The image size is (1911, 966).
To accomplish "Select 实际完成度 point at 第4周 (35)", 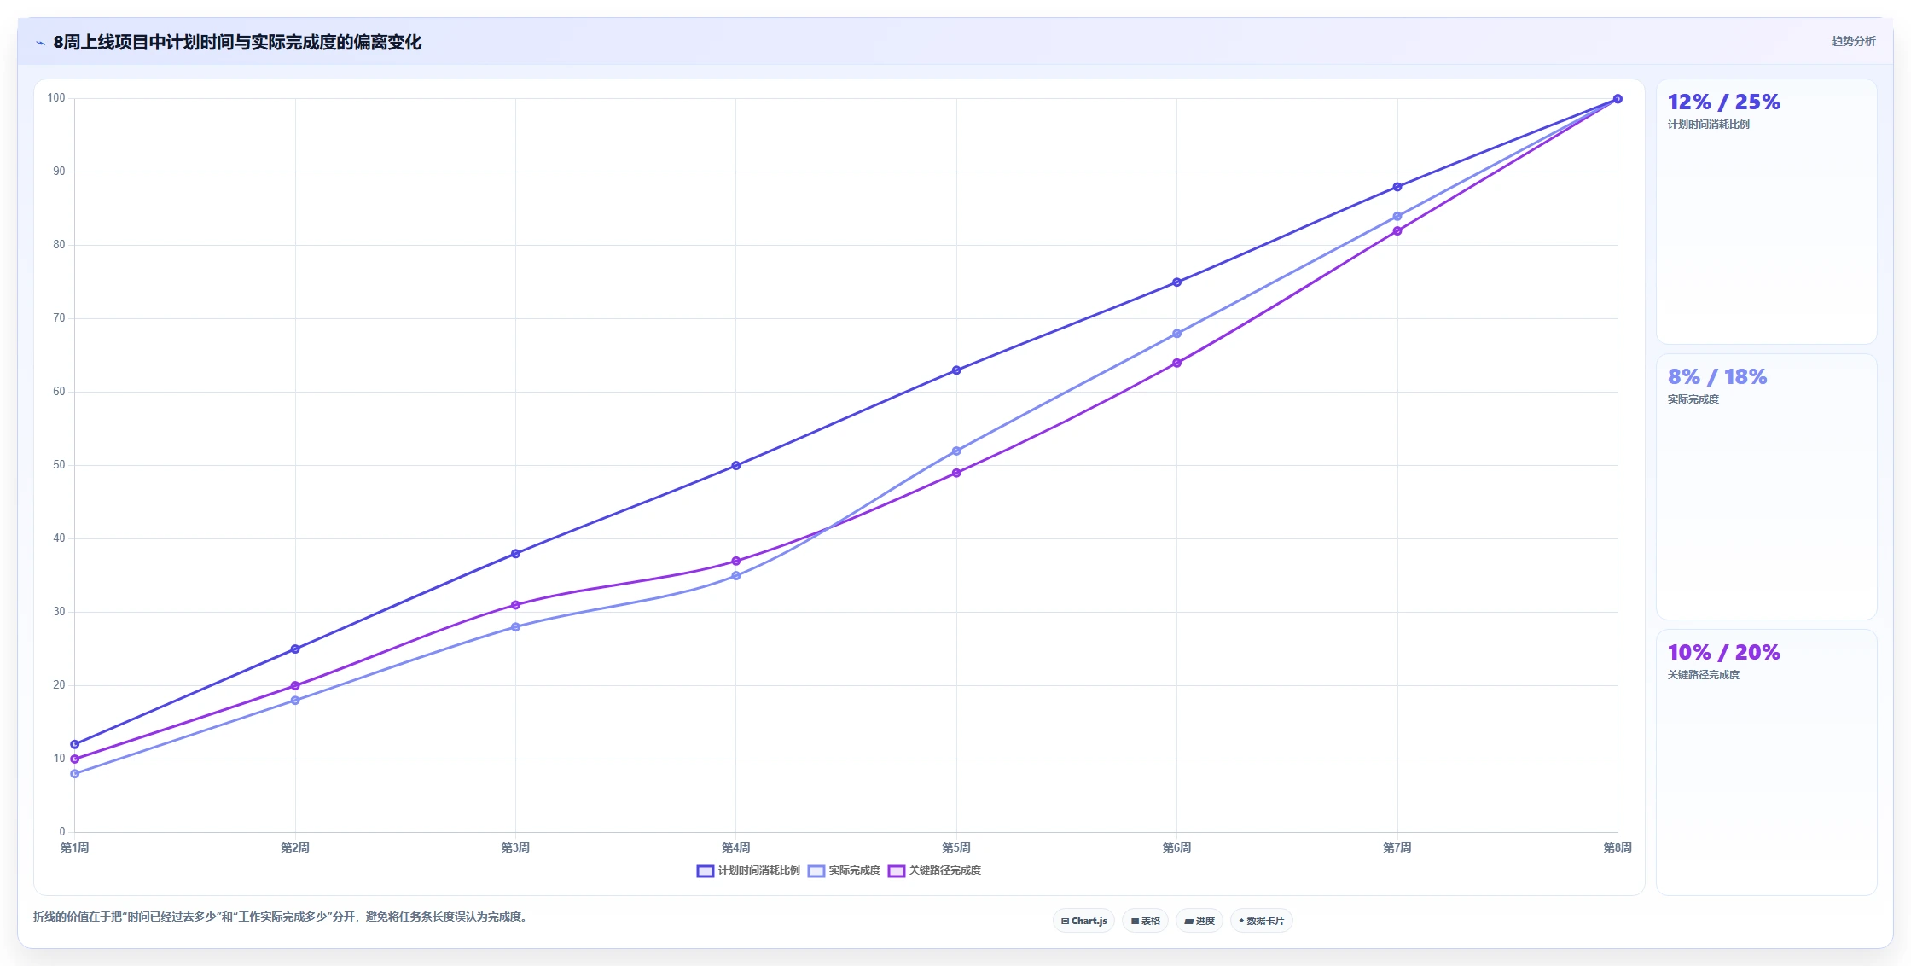I will pos(736,576).
